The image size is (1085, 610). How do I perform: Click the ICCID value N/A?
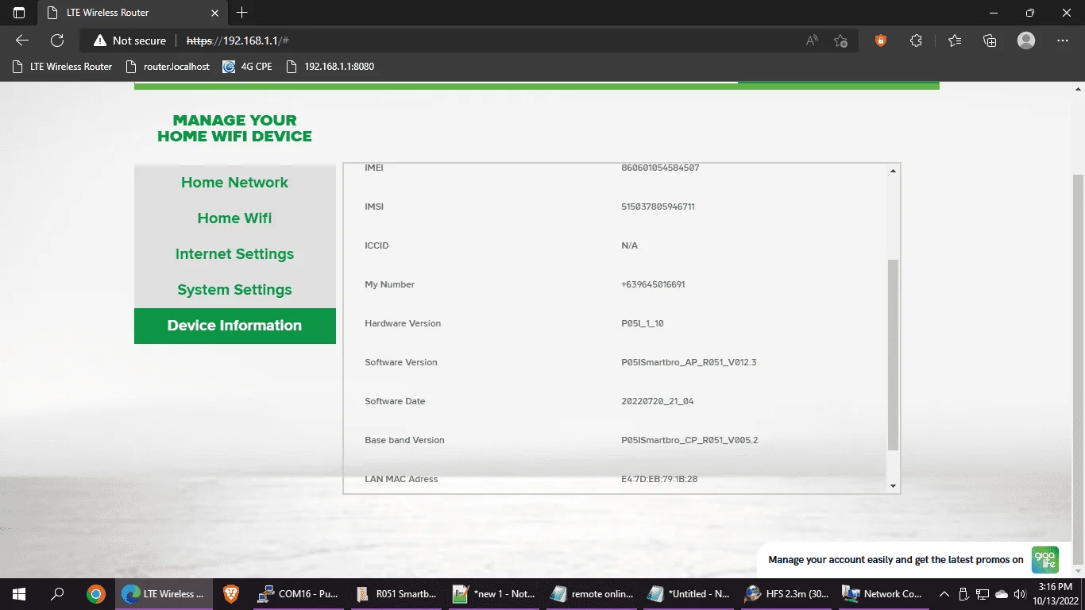629,245
